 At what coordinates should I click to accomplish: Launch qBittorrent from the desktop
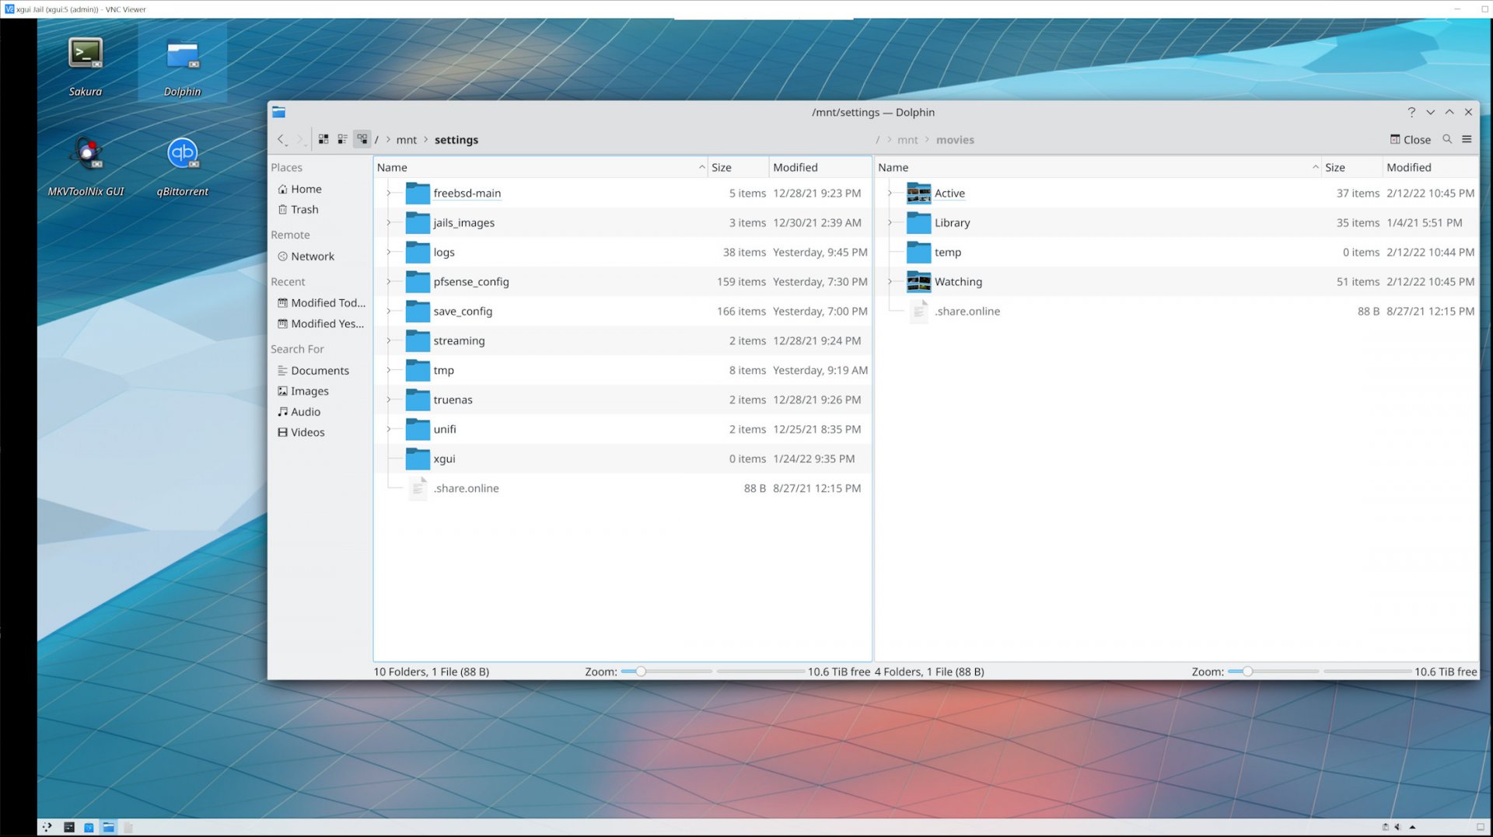pyautogui.click(x=183, y=154)
